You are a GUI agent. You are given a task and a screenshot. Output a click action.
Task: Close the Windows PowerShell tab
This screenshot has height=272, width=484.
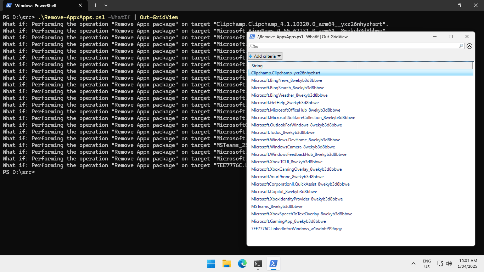tap(80, 5)
